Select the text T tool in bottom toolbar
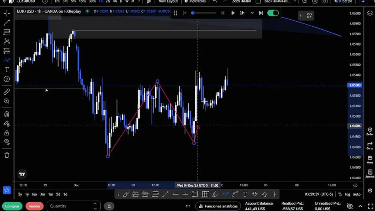Image resolution: width=375 pixels, height=211 pixels. 245,194
